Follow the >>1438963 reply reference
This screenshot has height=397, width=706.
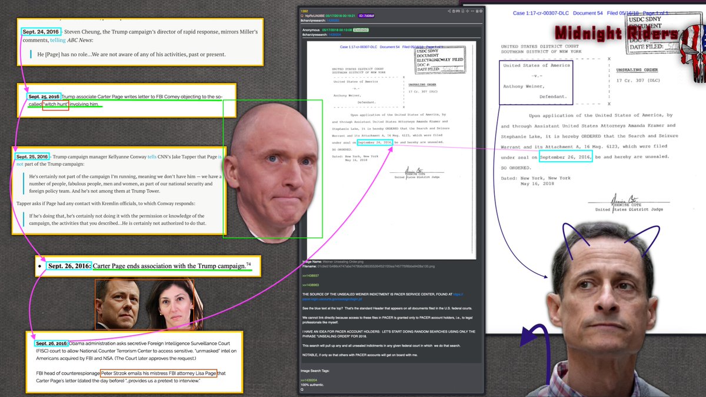311,284
